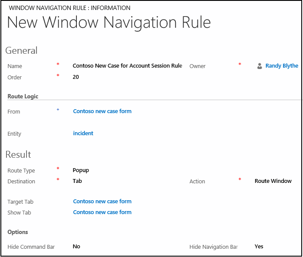Click the Route Type field label
This screenshot has height=257, width=303.
tap(21, 171)
